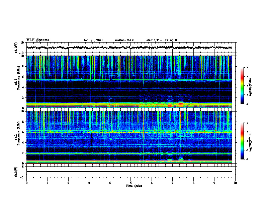This screenshot has height=205, width=265.
Task: Click time axis tick label "9"
Action: [214, 183]
